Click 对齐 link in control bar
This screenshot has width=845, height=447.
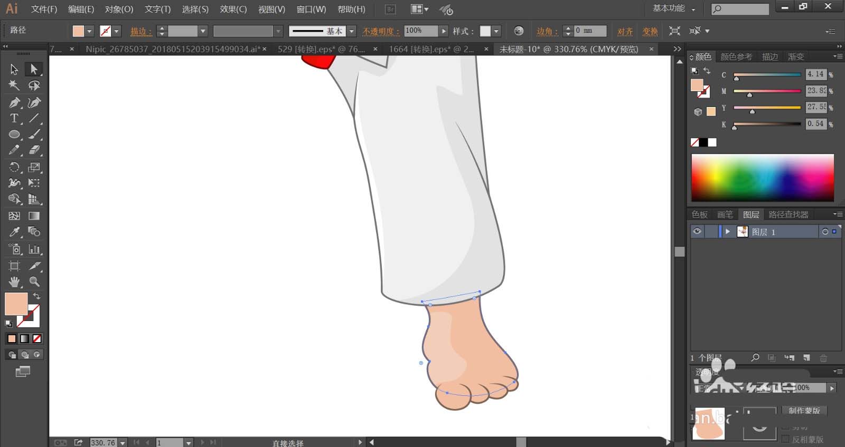pyautogui.click(x=625, y=31)
